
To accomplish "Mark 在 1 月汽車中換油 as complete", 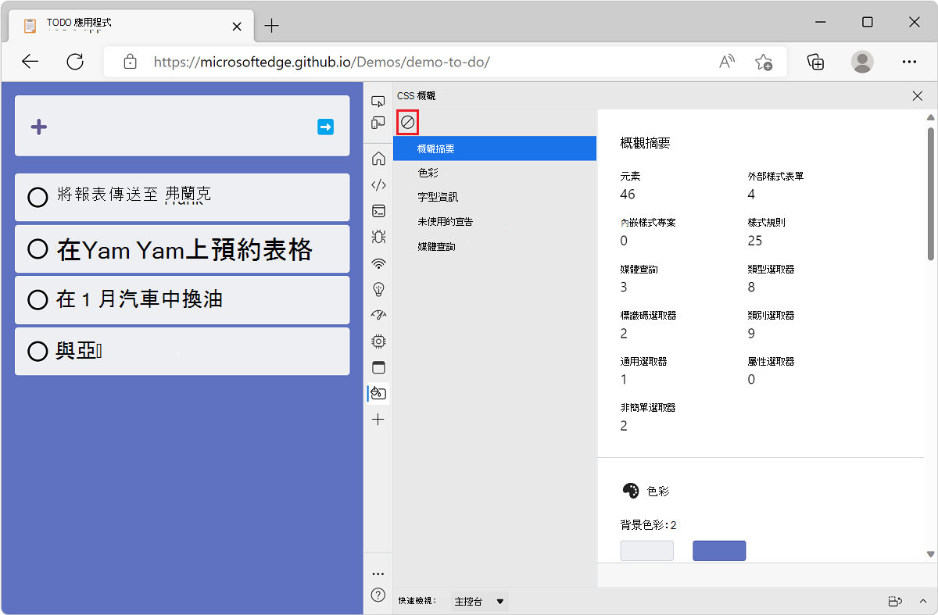I will pos(37,300).
